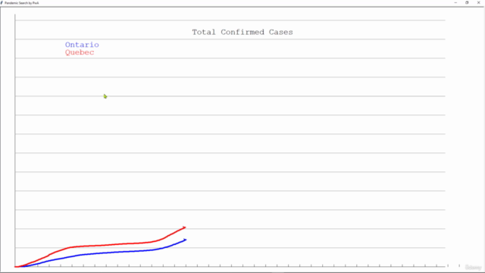The height and width of the screenshot is (273, 485).
Task: Click the chart origin at axes intersection
Action: tap(15, 266)
